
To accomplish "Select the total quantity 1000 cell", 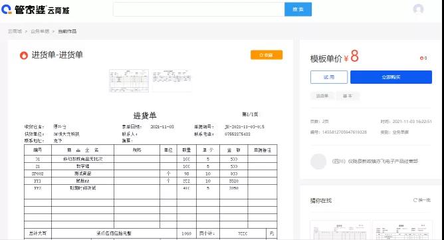I will coord(186,233).
